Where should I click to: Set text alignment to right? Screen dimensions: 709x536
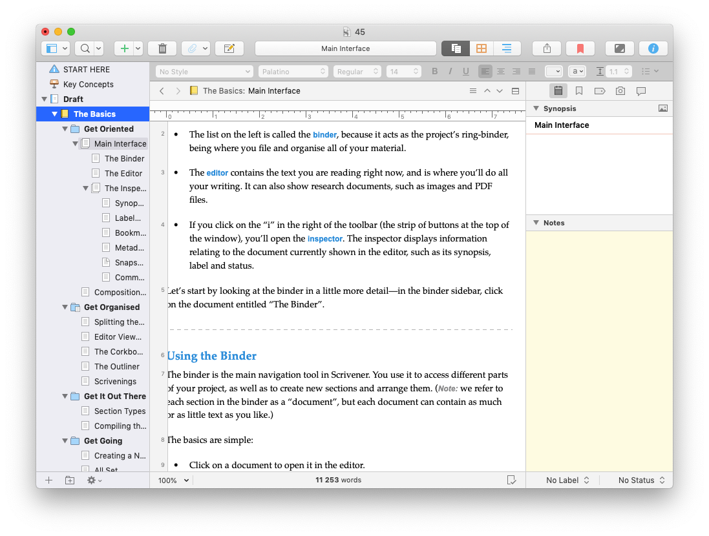516,72
